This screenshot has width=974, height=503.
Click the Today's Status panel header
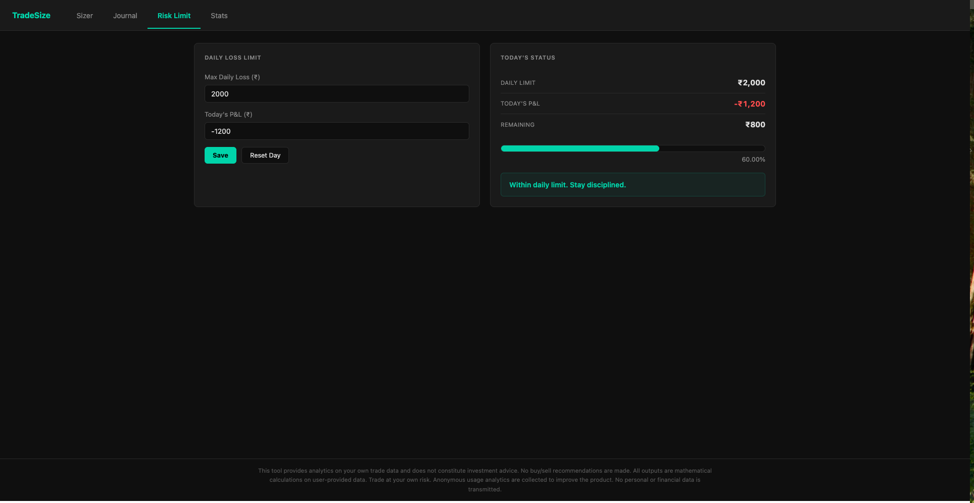point(527,58)
